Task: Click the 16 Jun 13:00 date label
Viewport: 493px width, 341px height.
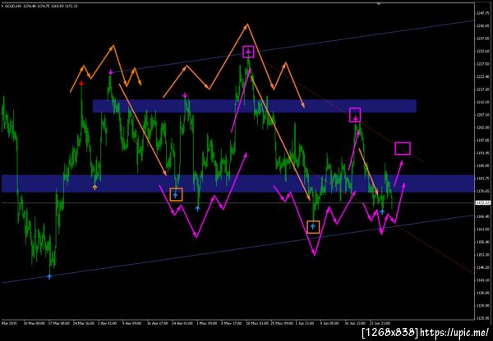Action: [355, 323]
